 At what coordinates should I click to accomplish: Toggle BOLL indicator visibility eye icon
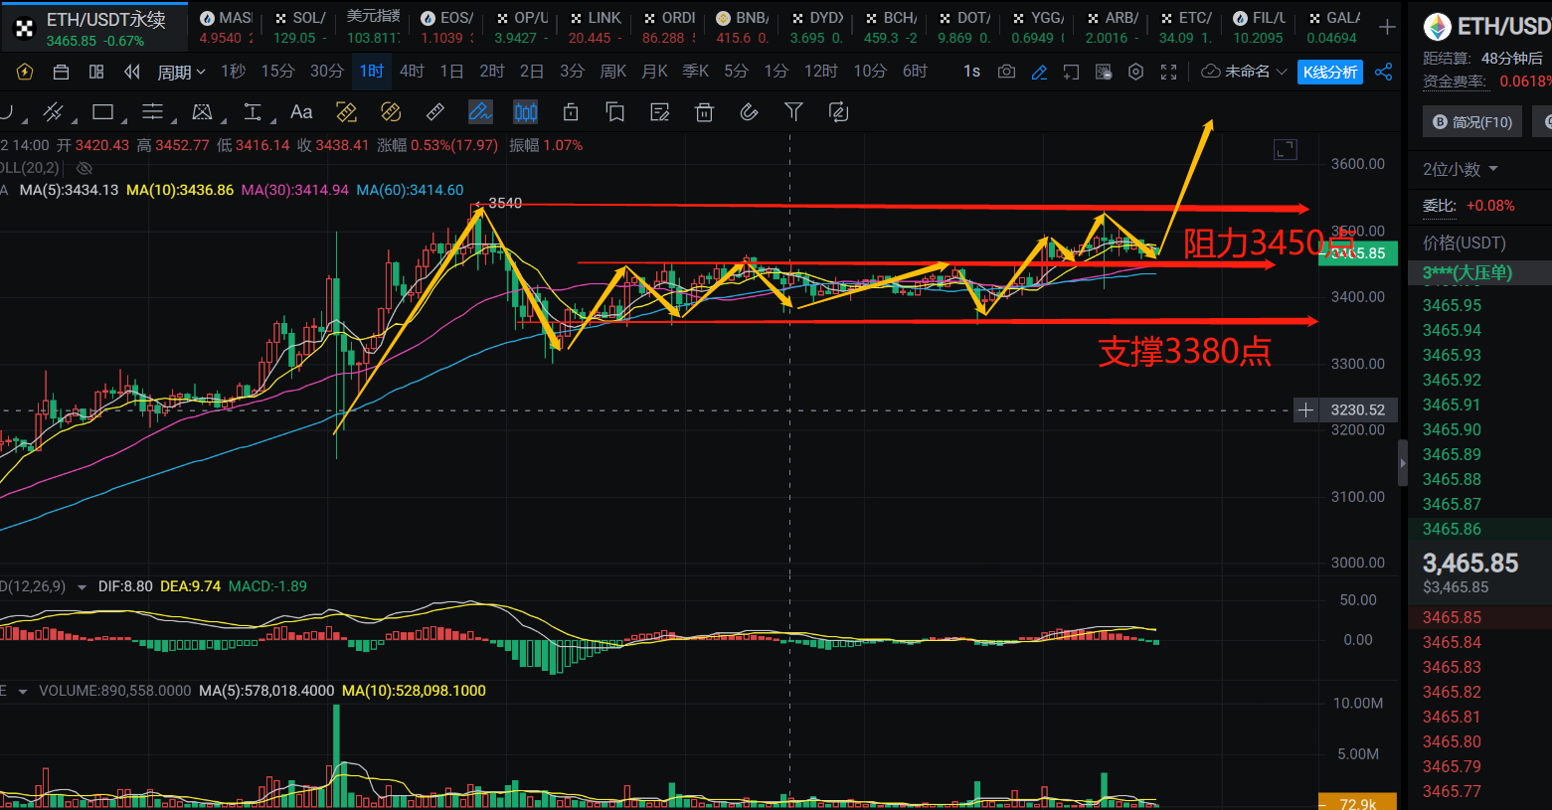[85, 168]
